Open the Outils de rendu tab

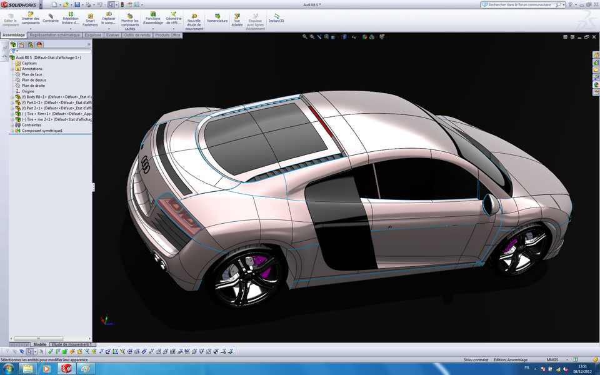[137, 36]
